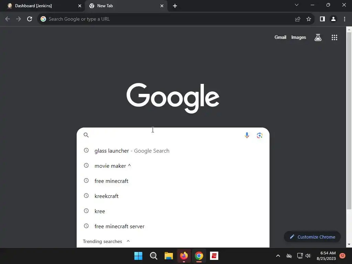Close the Dashboard [Jenkins] tab
This screenshot has height=264, width=352.
click(80, 6)
